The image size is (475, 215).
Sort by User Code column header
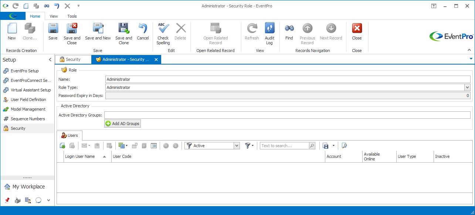(x=218, y=156)
